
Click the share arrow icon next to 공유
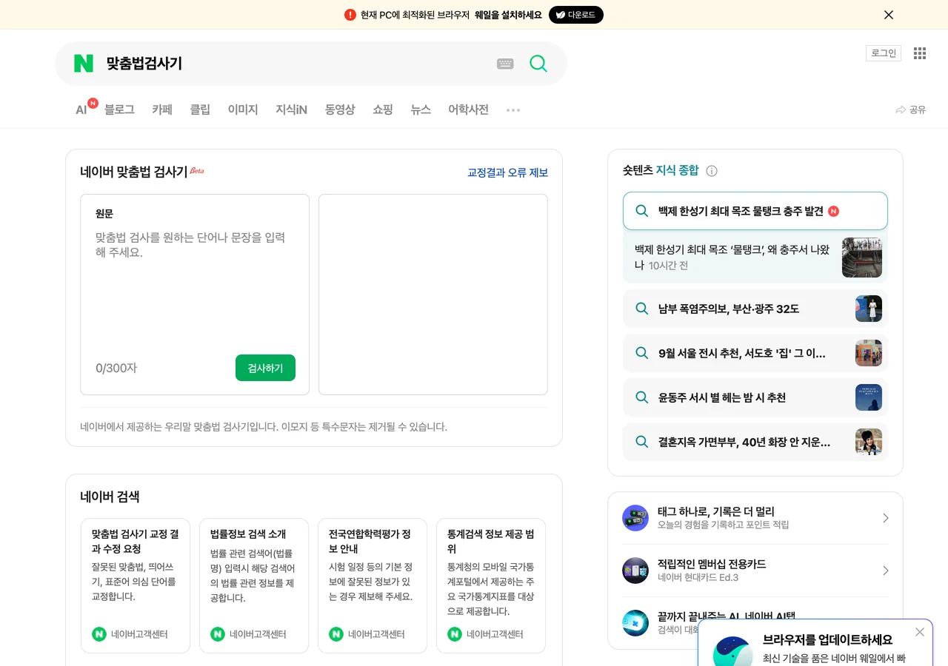coord(901,110)
